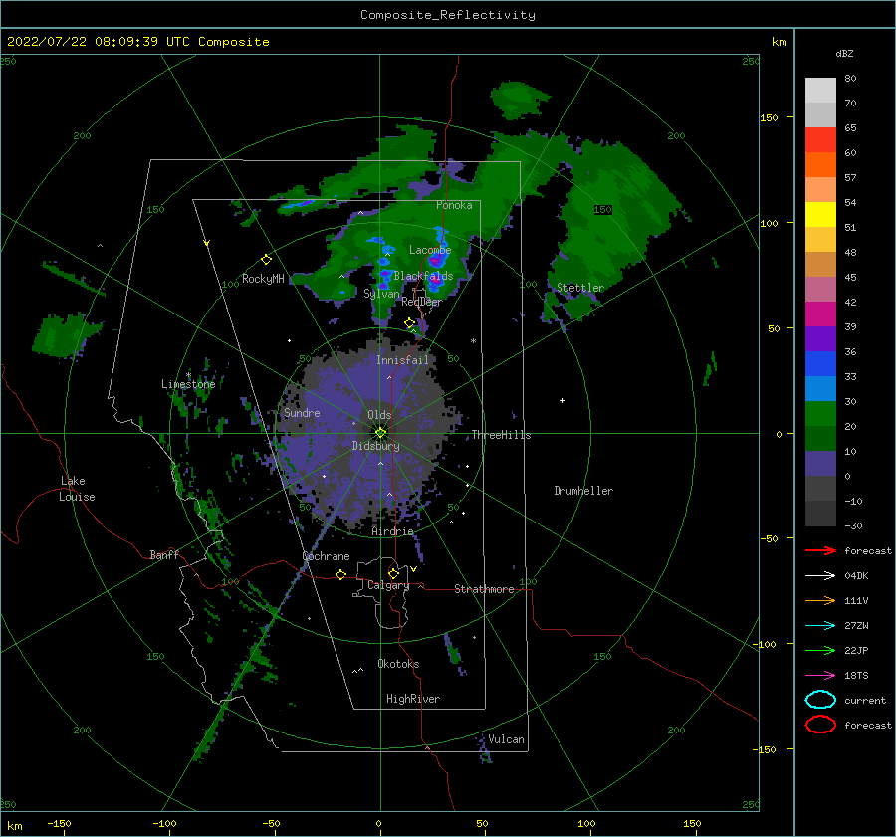This screenshot has width=896, height=837.
Task: Click the Vulcan city label
Action: [506, 739]
